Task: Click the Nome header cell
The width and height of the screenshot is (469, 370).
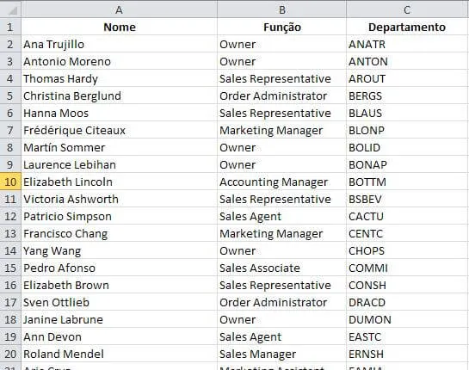Action: [x=119, y=27]
